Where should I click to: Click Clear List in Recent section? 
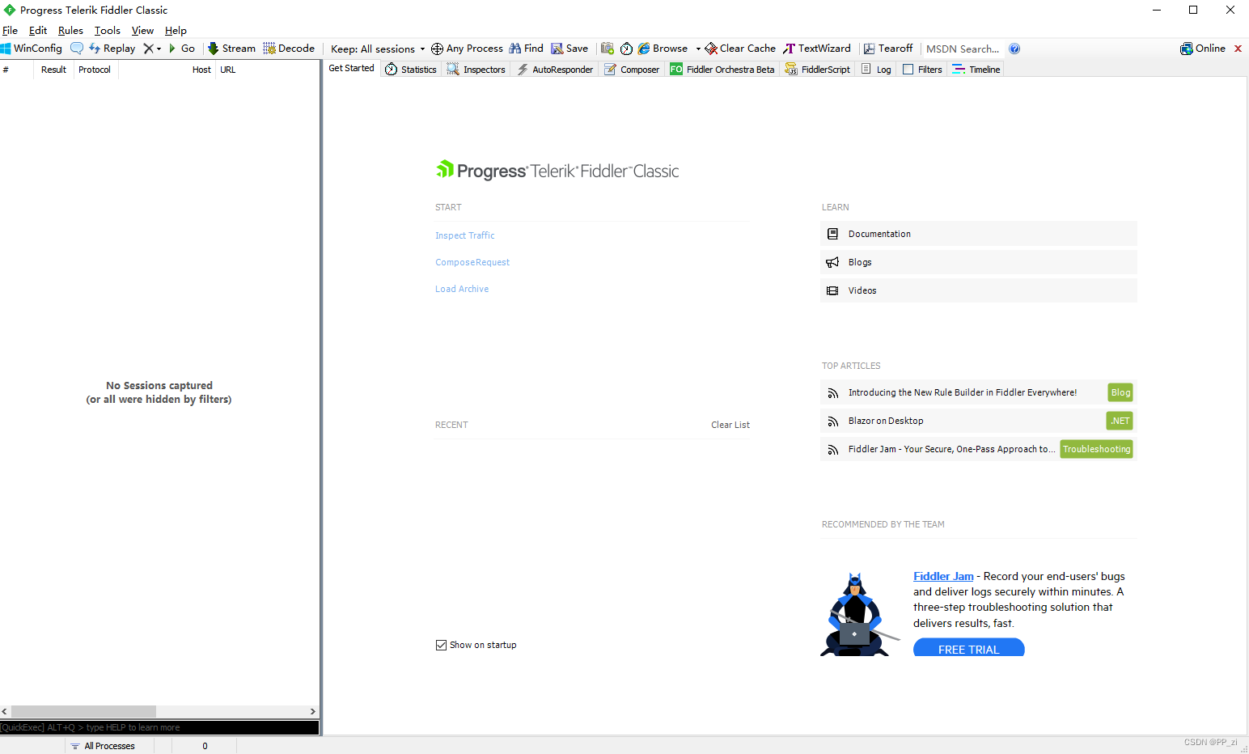click(x=730, y=425)
